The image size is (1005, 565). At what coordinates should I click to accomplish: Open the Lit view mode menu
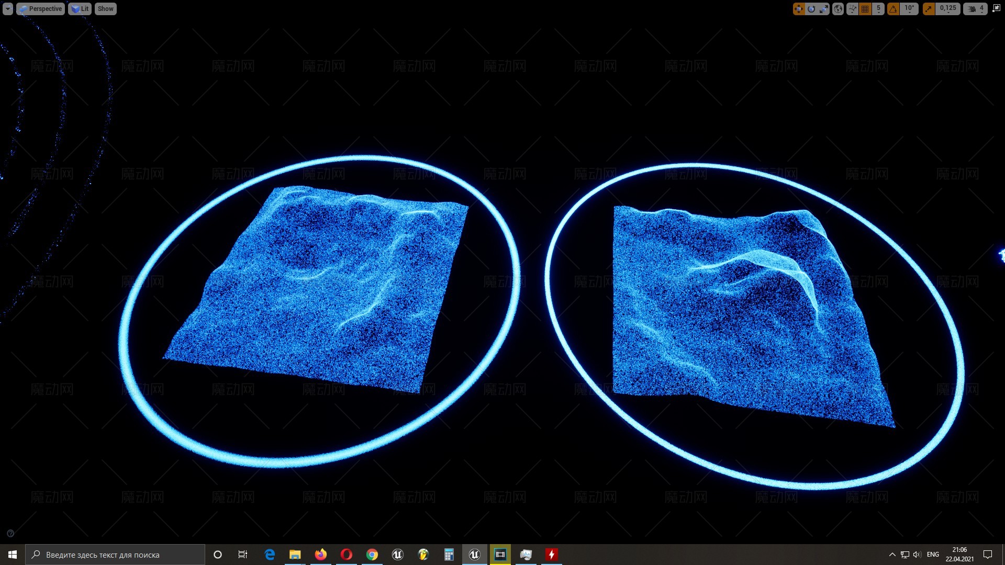coord(80,9)
